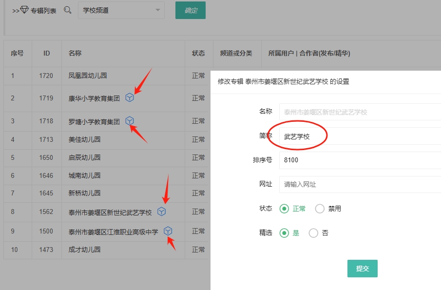
Task: Click row name 泰州市姜堰区新世纪武艺学校
Action: pyautogui.click(x=110, y=213)
